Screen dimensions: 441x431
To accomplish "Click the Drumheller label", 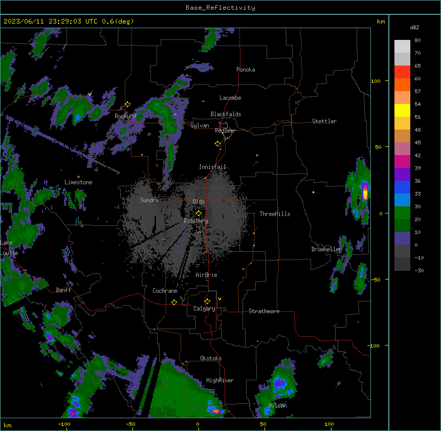I will tap(326, 249).
